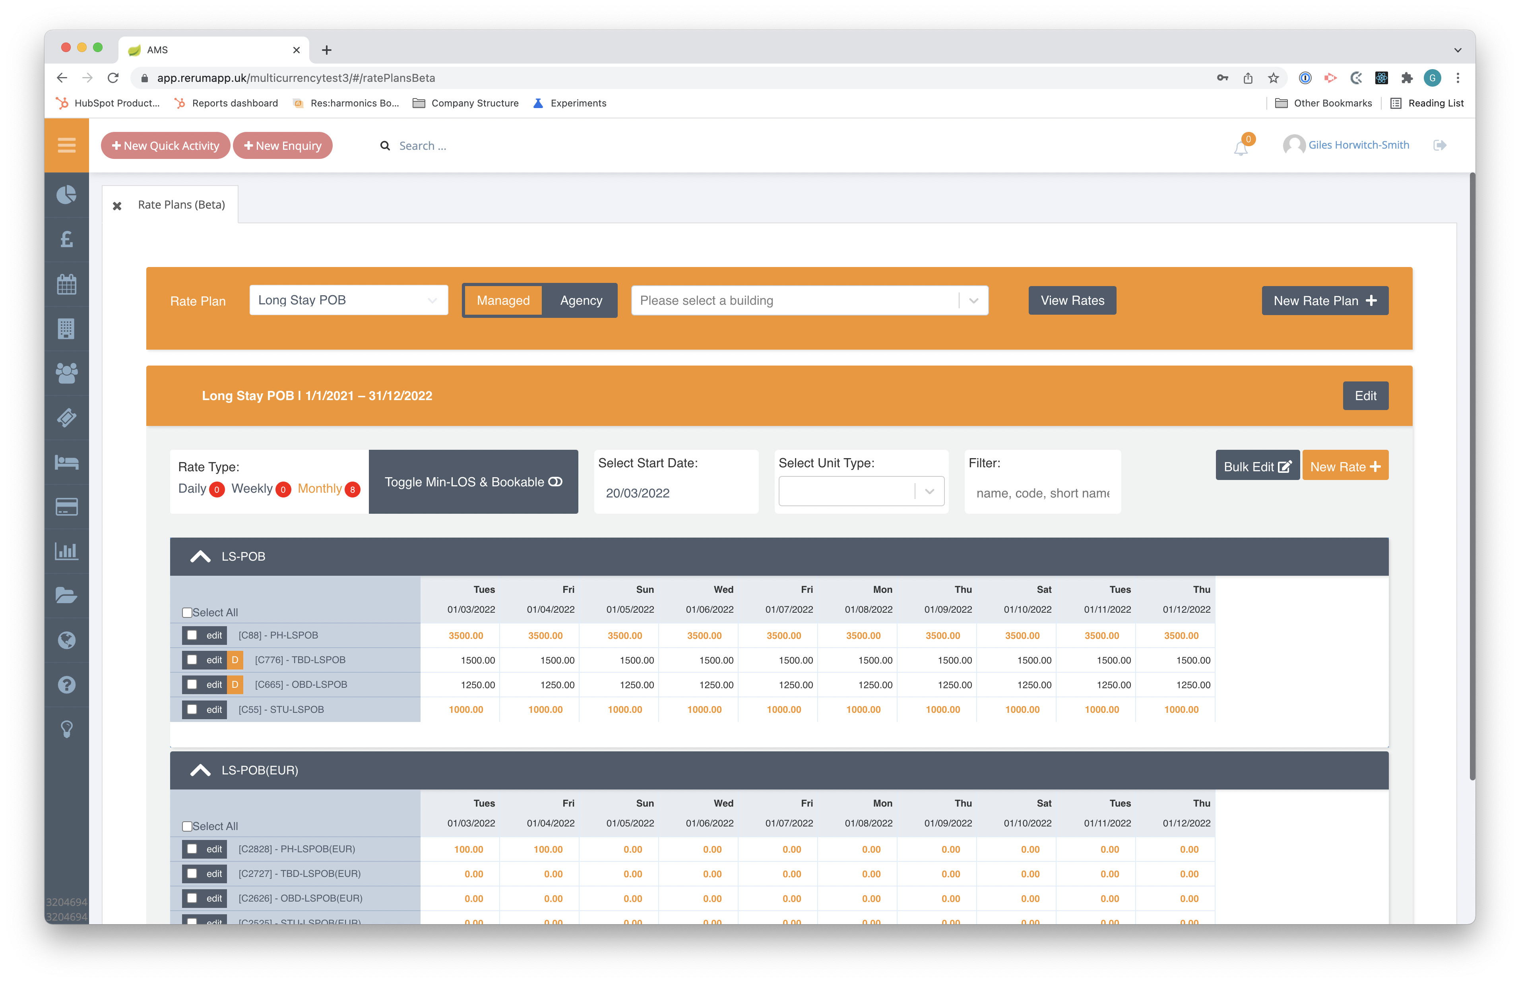Viewport: 1520px width, 983px height.
Task: Check the LS-POB Select All checkbox
Action: pos(187,613)
